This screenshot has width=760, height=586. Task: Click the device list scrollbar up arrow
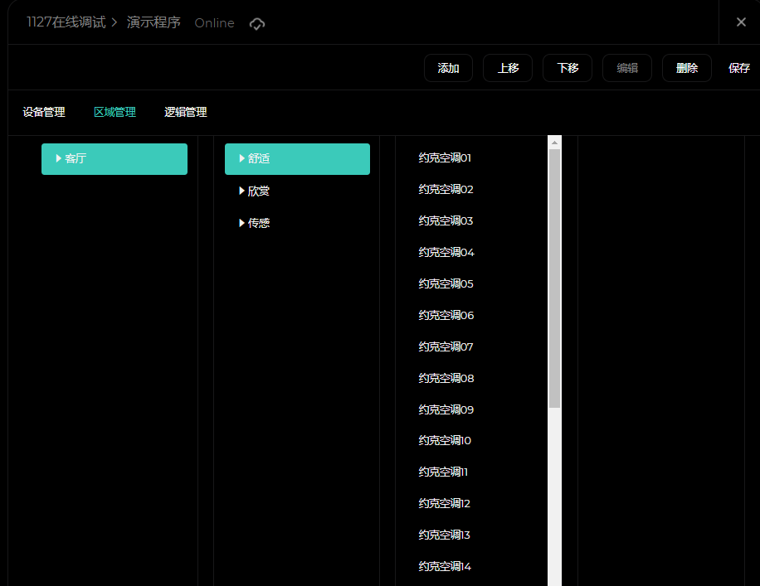click(x=555, y=142)
